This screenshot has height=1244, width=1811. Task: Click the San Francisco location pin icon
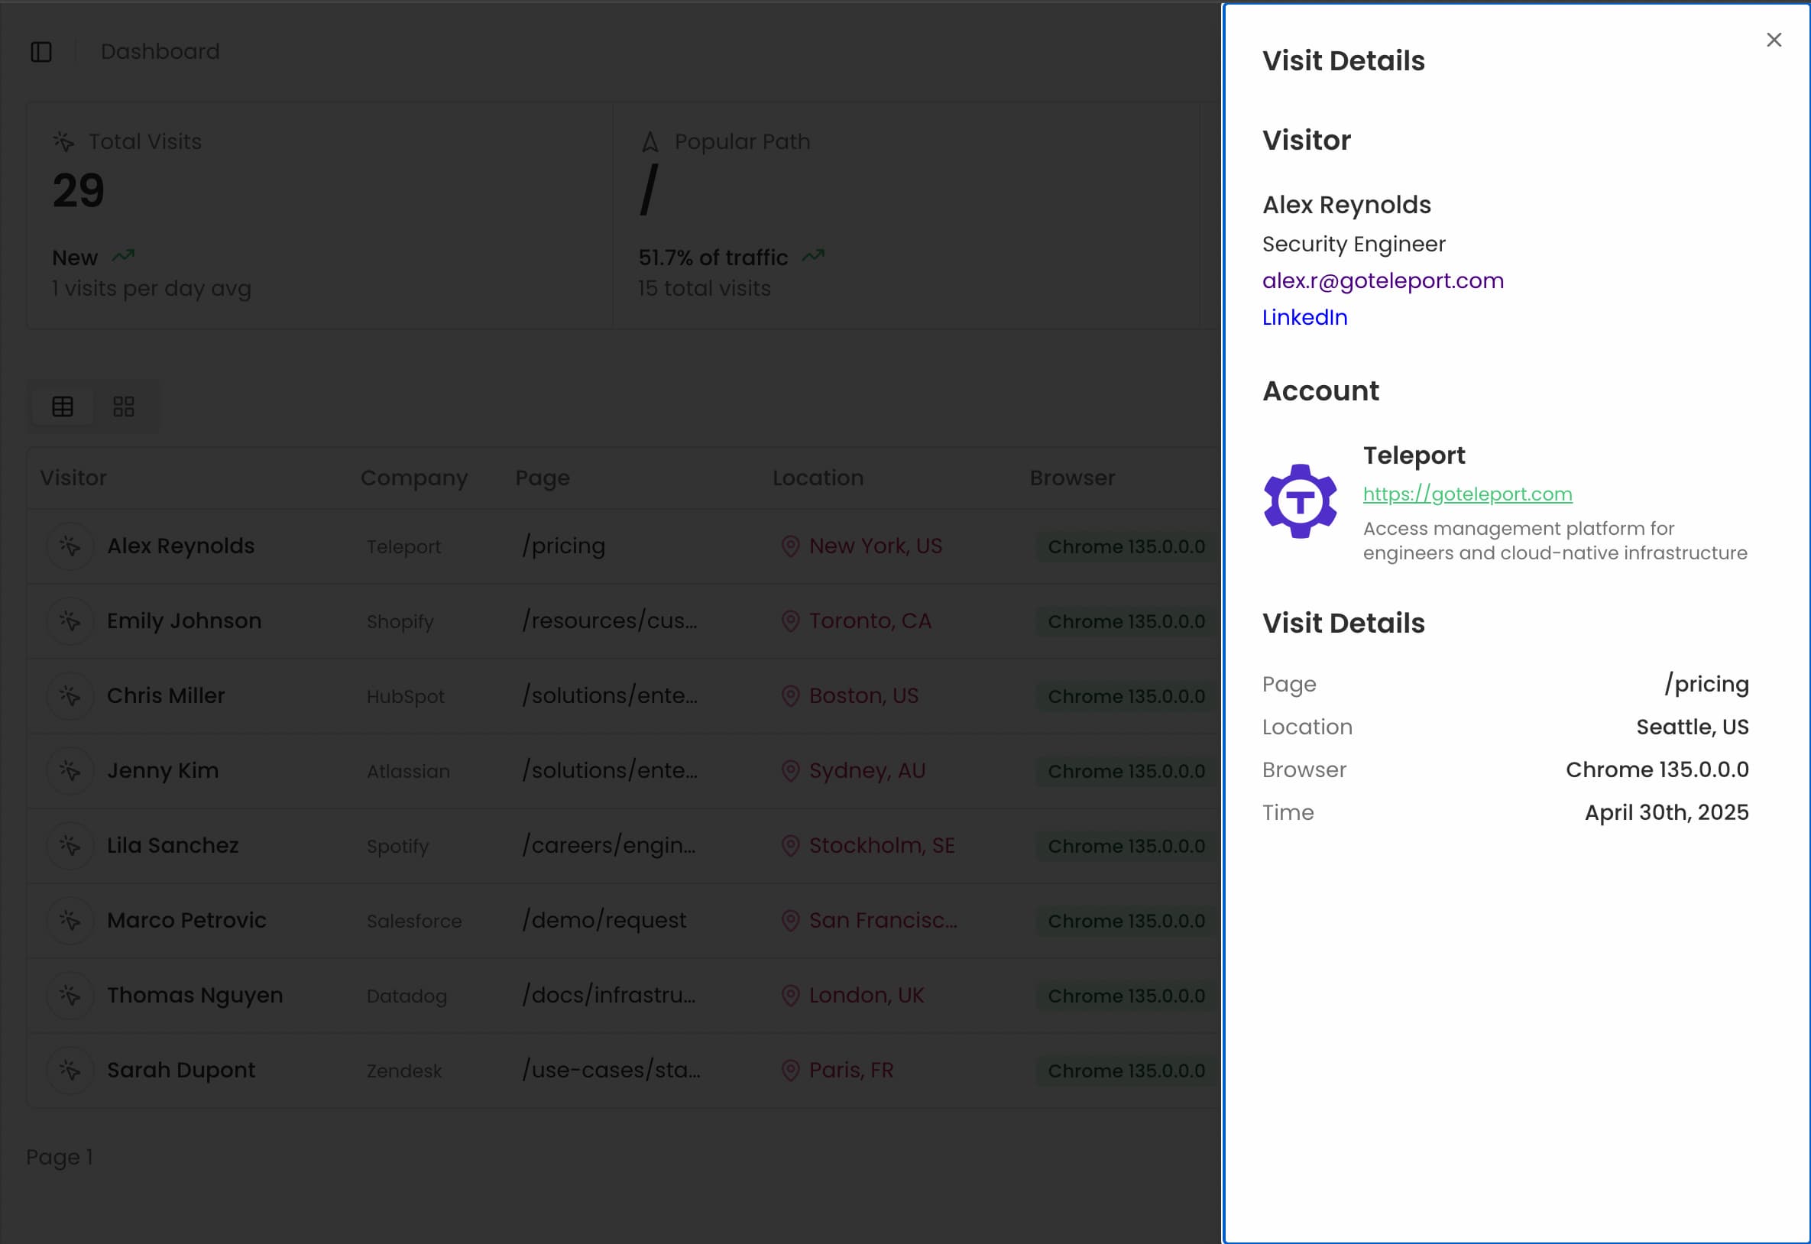tap(790, 921)
